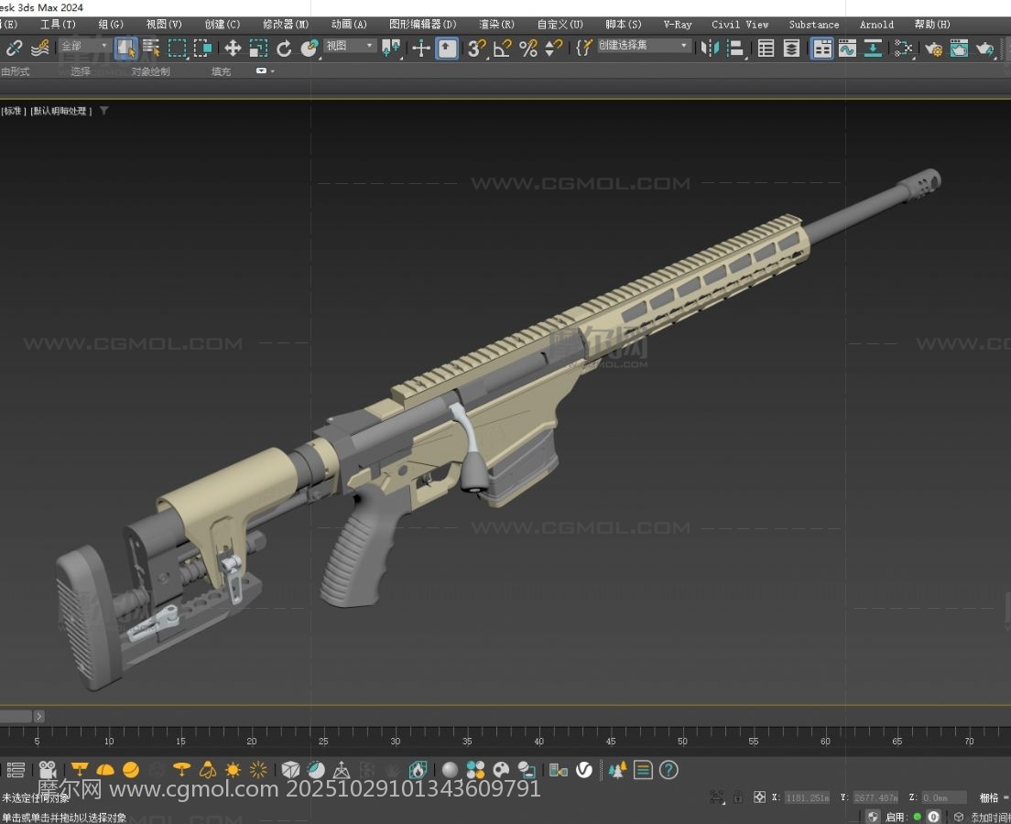Open Rendered Frame Window icon
The height and width of the screenshot is (824, 1011).
[x=959, y=49]
